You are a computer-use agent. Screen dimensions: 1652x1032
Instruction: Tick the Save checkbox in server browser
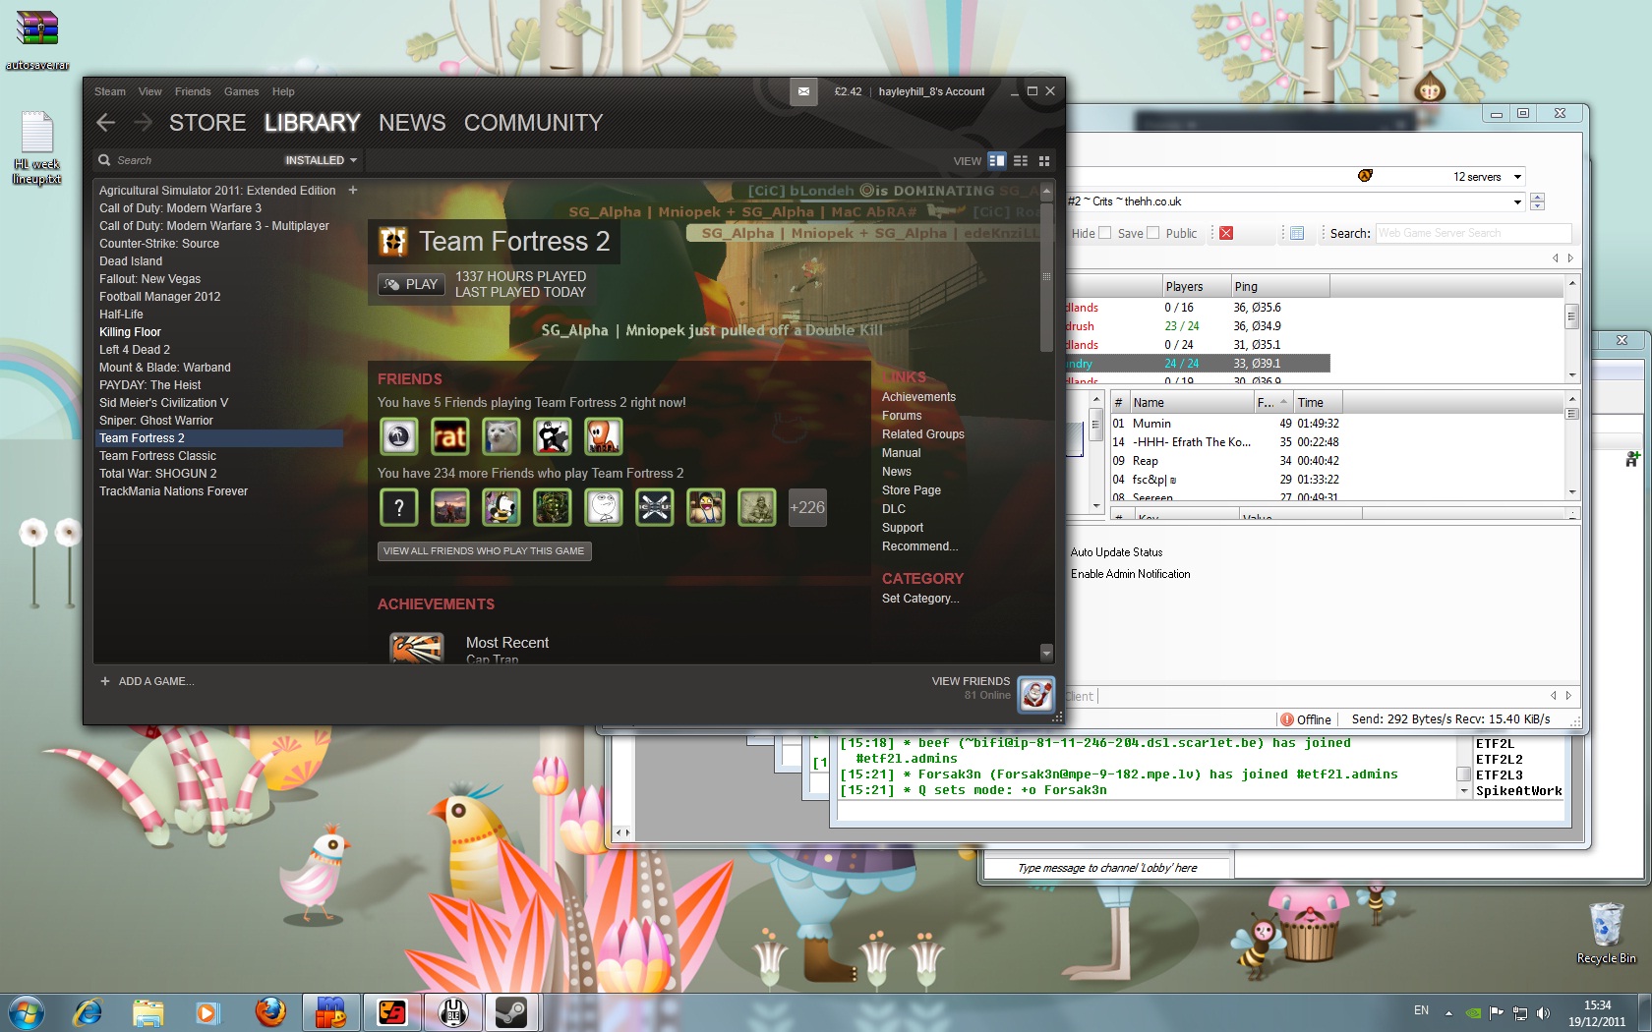[1152, 233]
